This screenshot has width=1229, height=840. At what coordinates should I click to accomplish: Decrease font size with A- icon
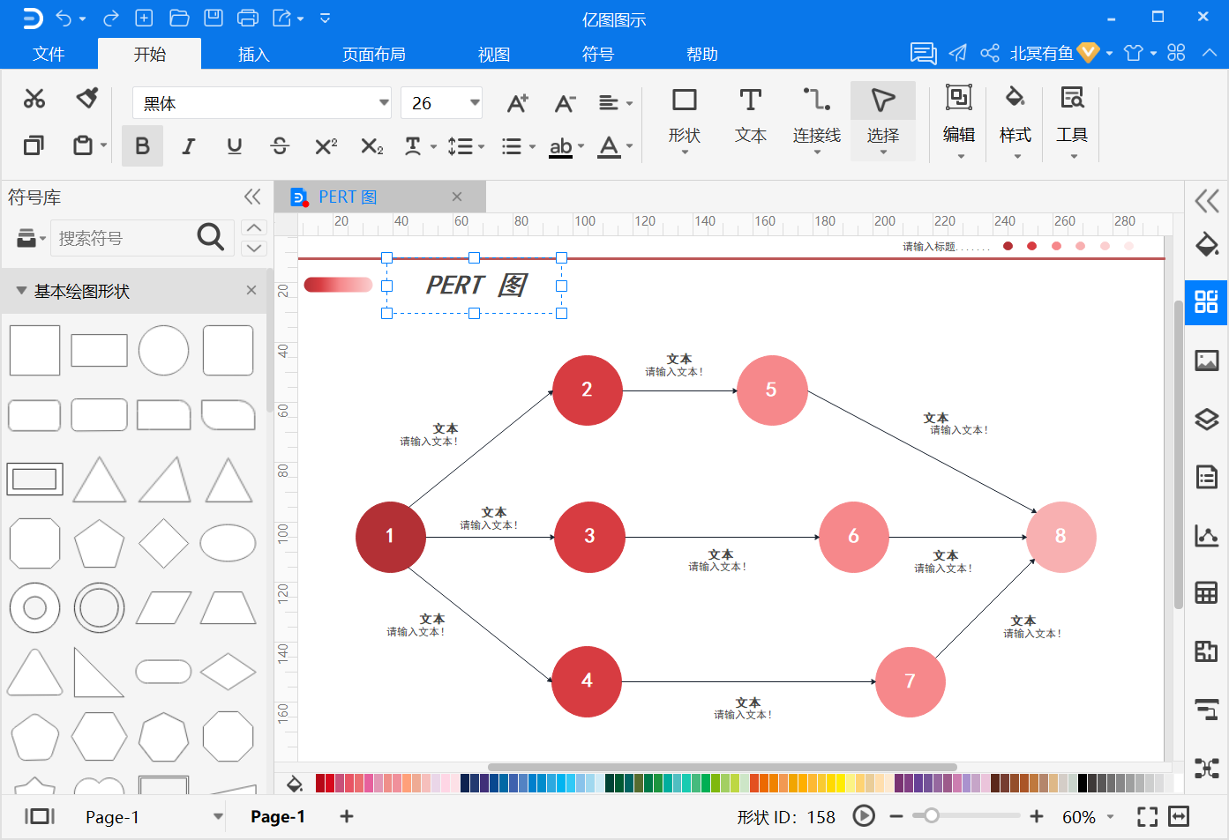pyautogui.click(x=565, y=103)
